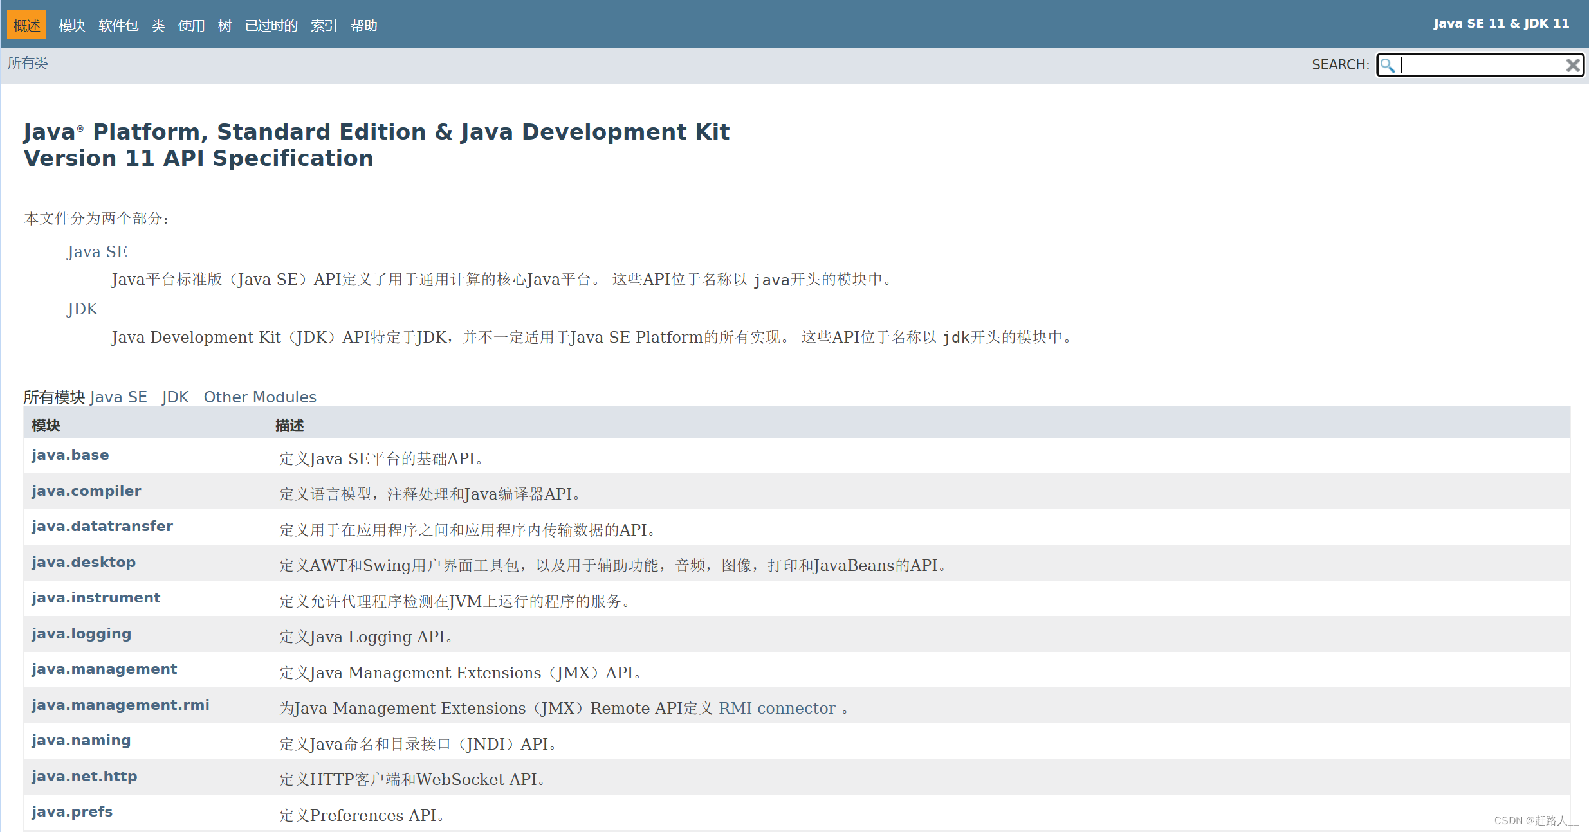Screen dimensions: 1589x832
Task: Open the java.management module link
Action: [104, 669]
